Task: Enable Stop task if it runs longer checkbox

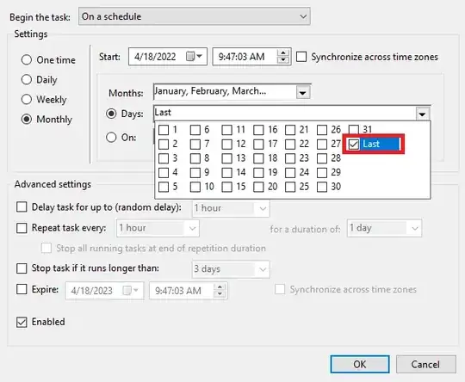Action: [x=22, y=268]
